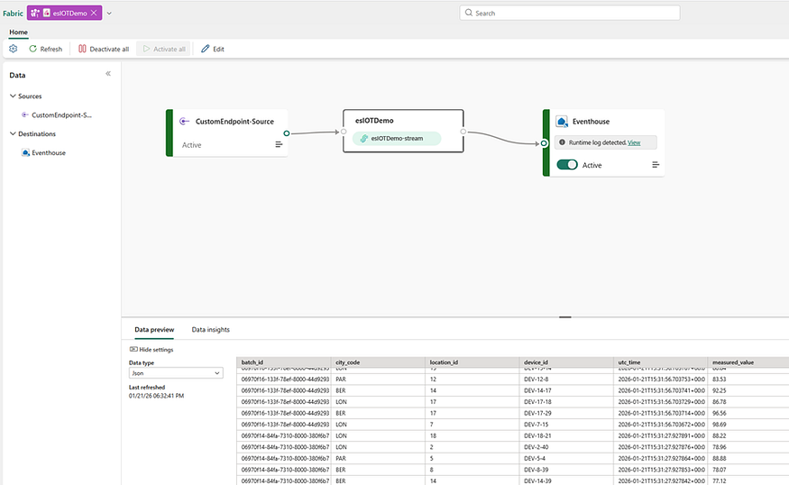Screen dimensions: 789x485
Task: Click the greyed Activate all button
Action: tap(164, 49)
